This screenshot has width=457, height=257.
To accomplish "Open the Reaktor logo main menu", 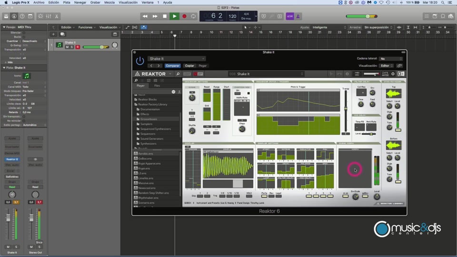I will [153, 74].
